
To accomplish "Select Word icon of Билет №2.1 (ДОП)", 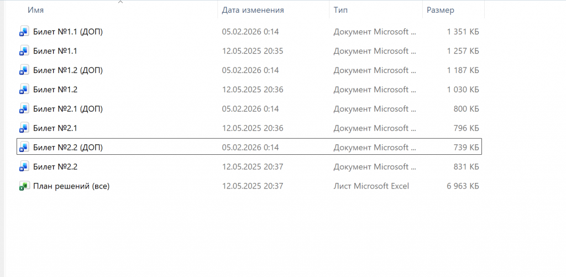I will coord(24,109).
